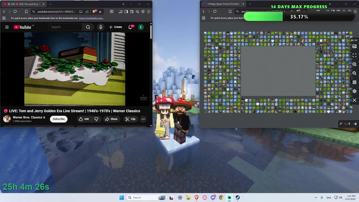Open YouTube hamburger guide menu
This screenshot has height=202, width=359.
(7, 27)
